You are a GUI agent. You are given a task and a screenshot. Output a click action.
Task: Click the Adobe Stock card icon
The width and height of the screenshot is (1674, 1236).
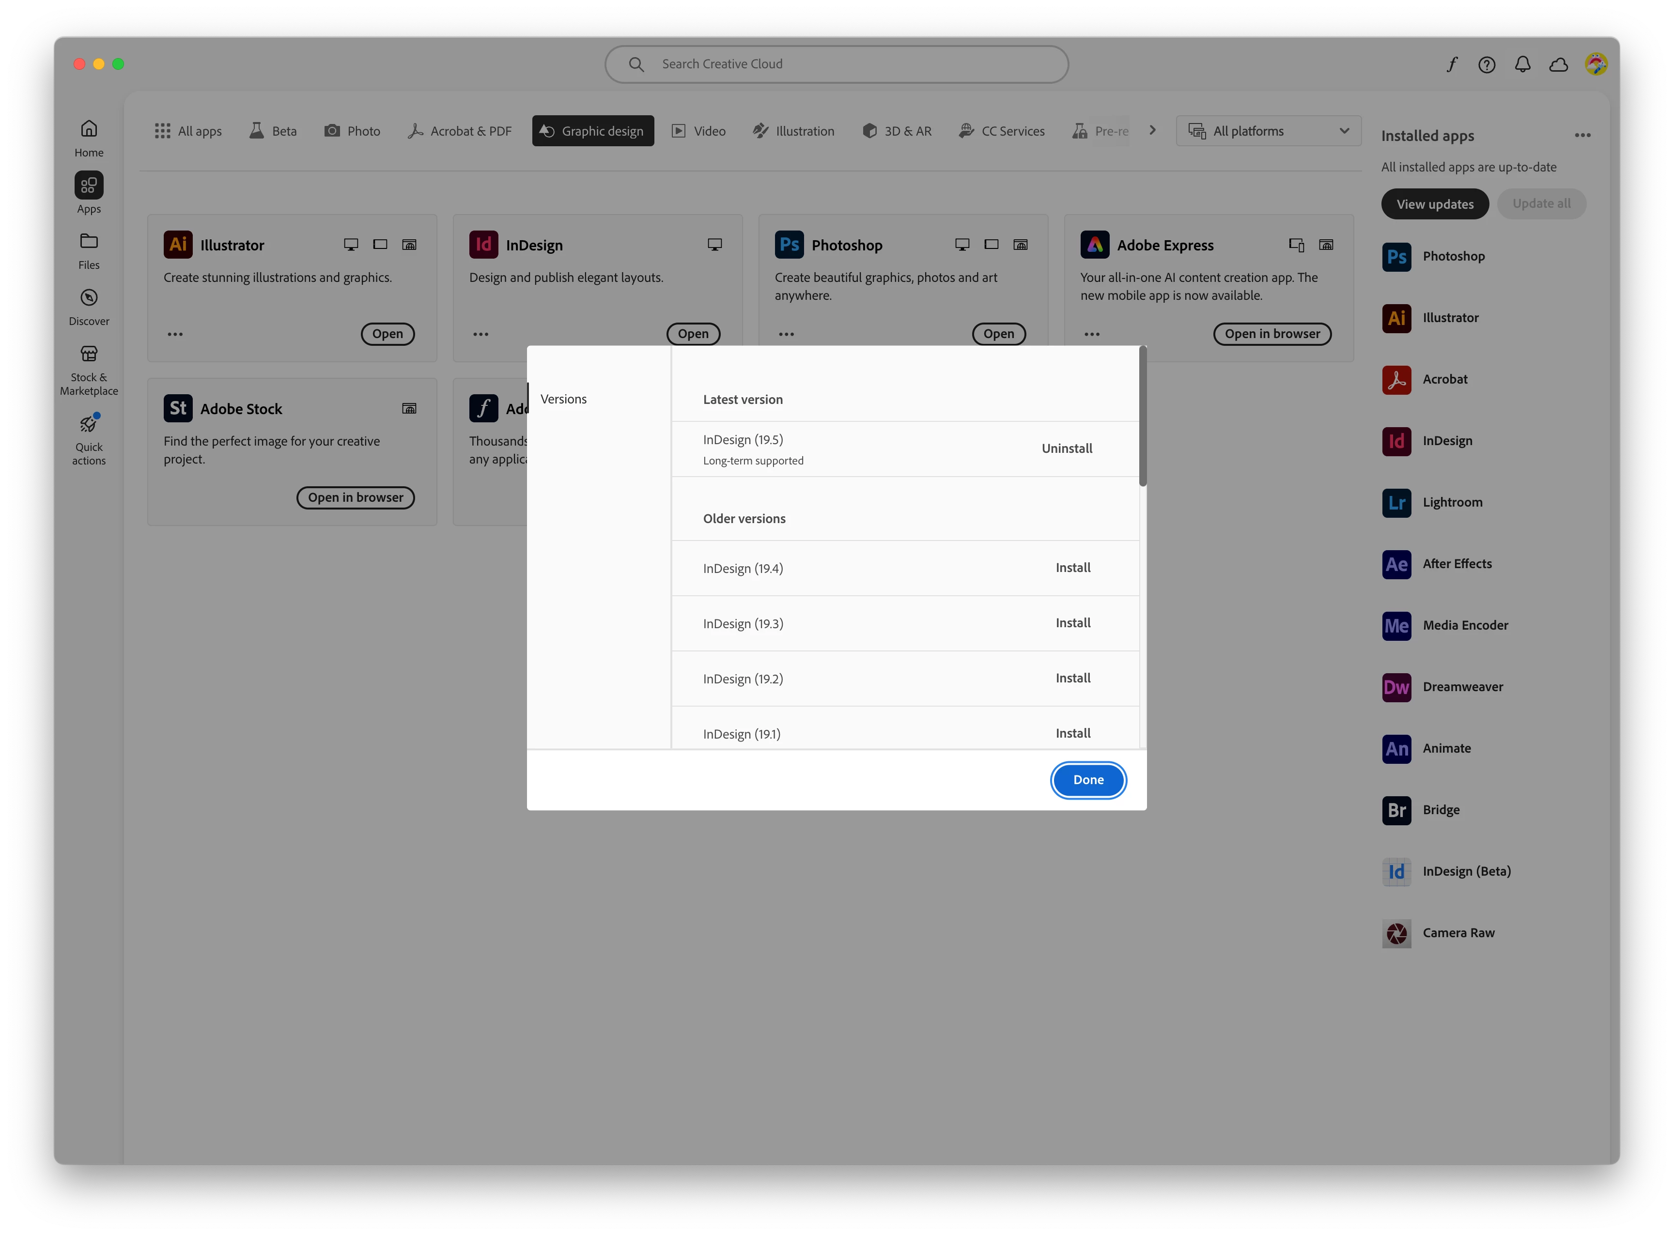(178, 408)
